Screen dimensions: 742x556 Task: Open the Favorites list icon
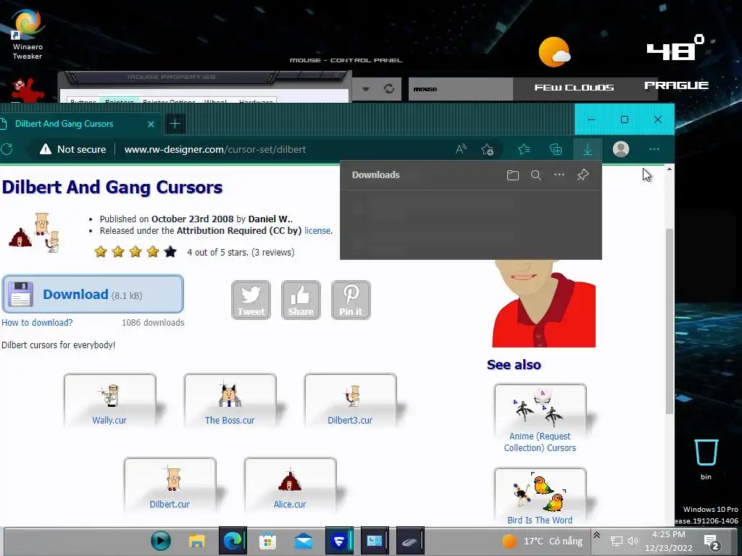pos(524,149)
